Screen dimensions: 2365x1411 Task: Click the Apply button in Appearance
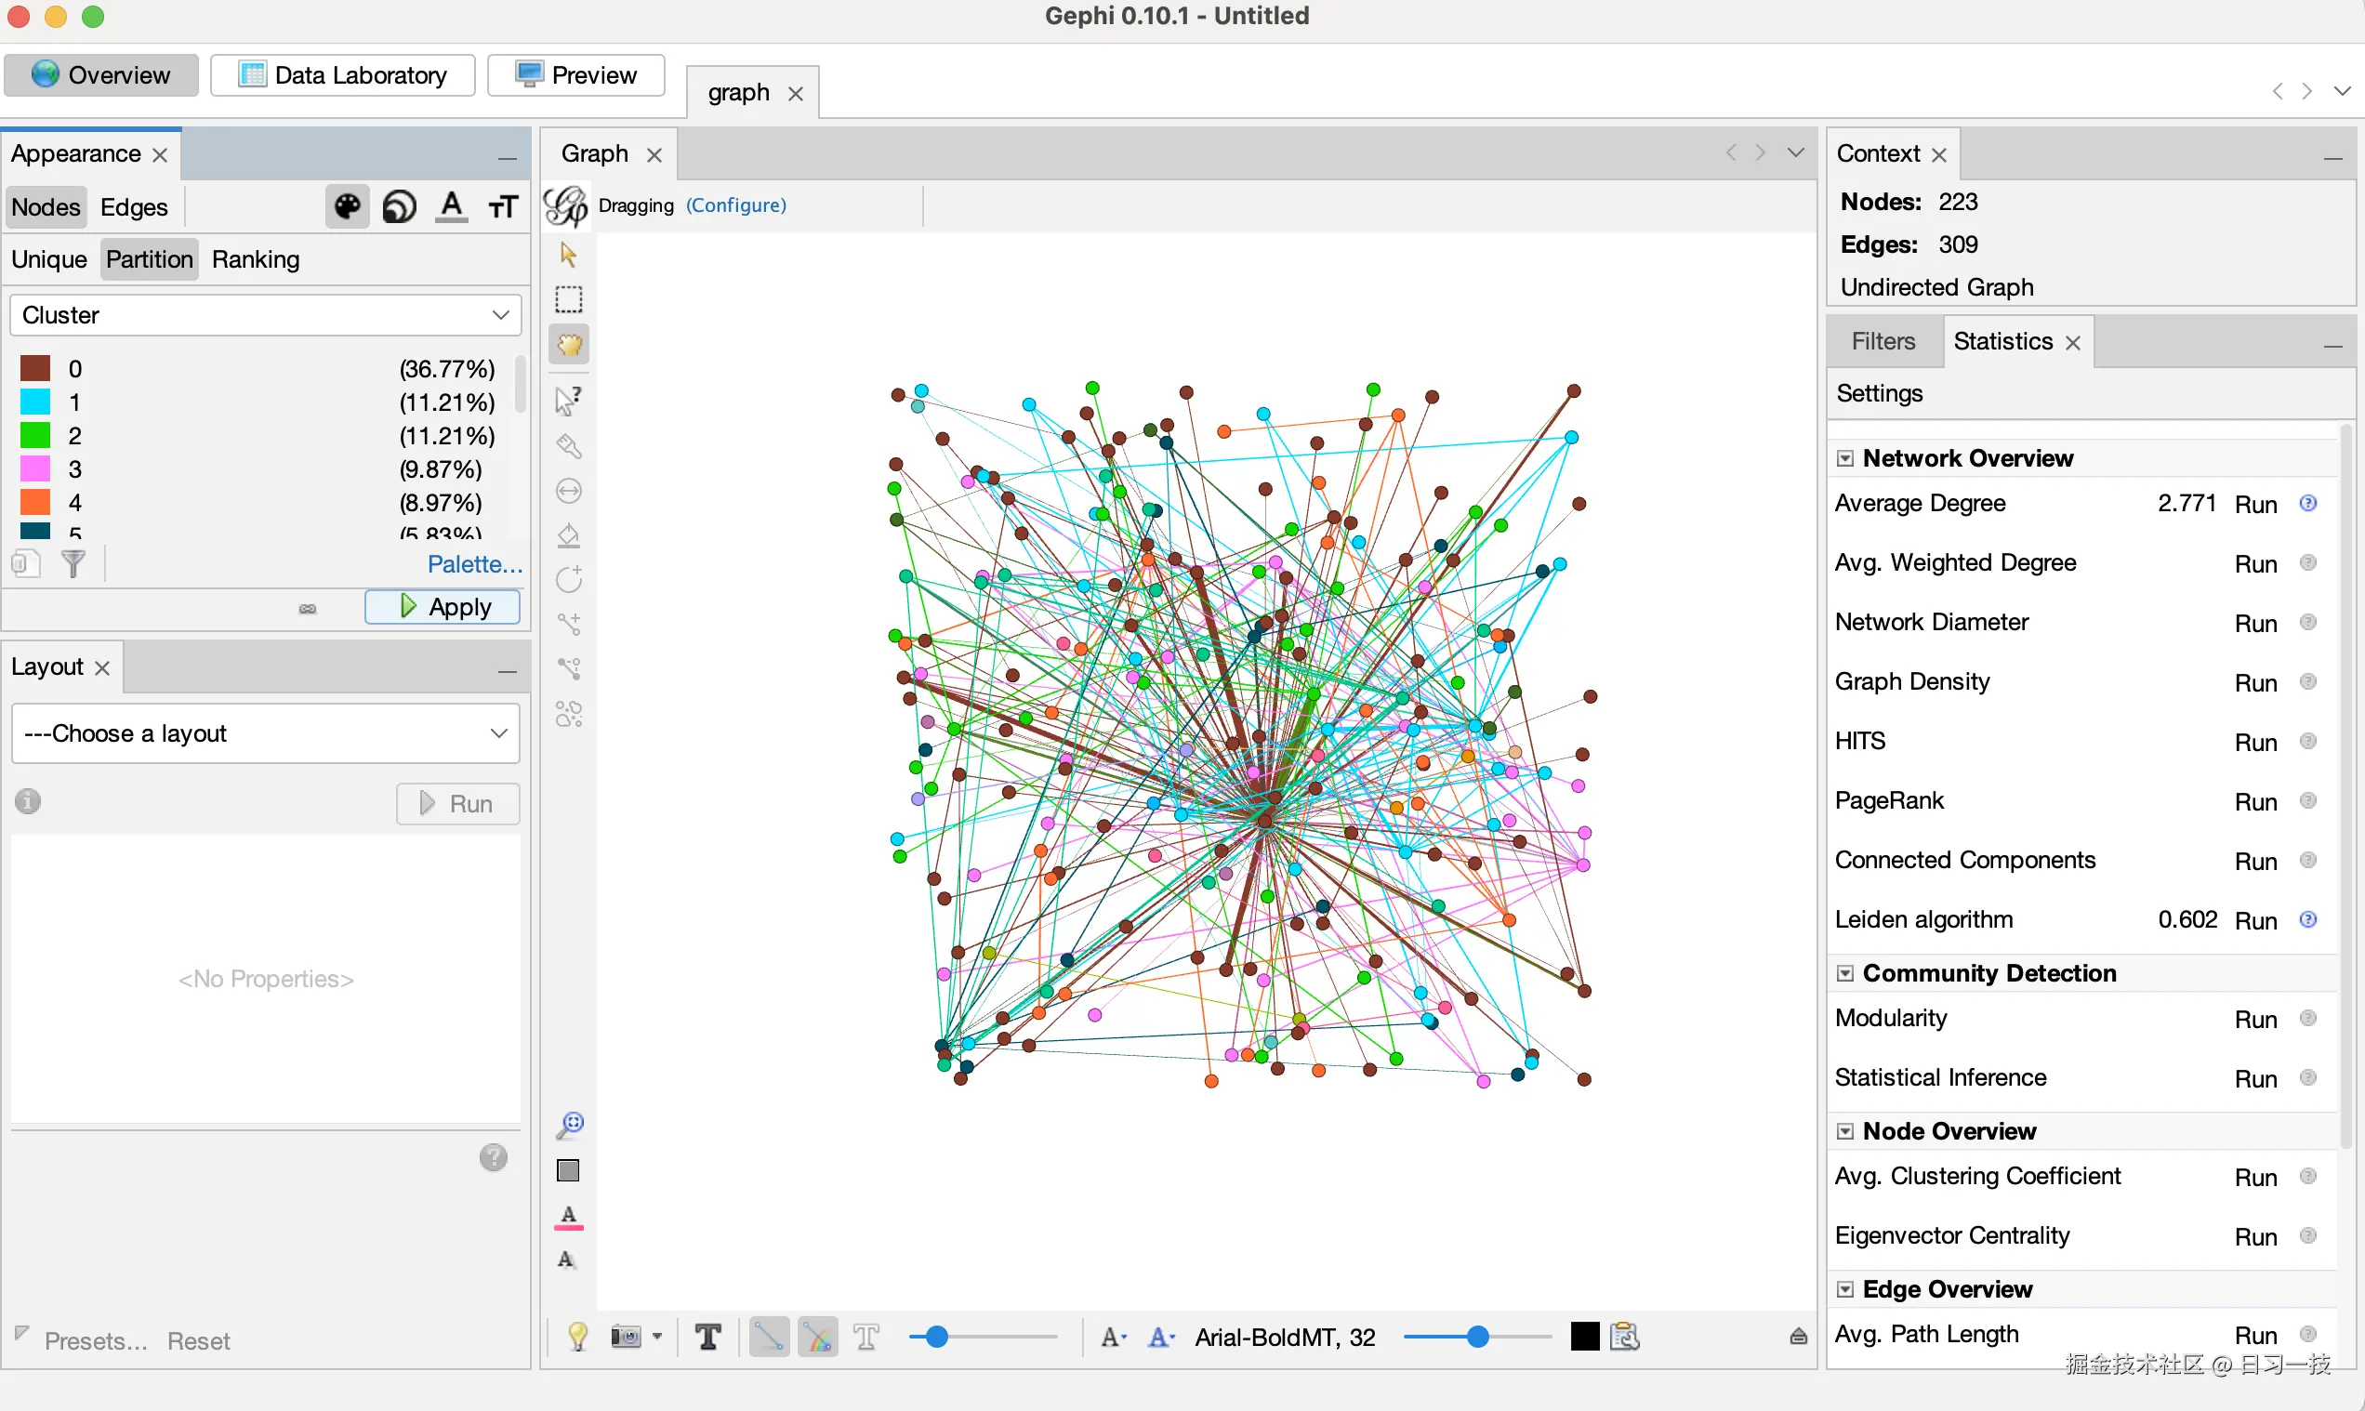443,607
